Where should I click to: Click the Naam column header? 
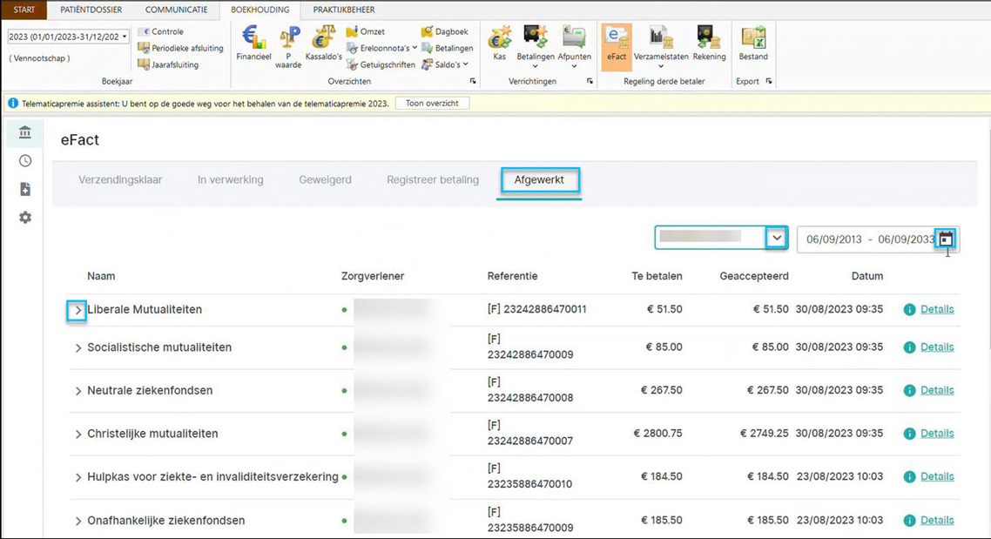101,276
